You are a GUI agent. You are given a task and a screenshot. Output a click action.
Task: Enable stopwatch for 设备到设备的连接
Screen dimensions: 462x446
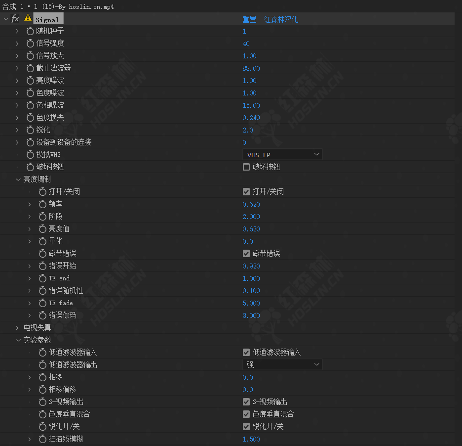click(30, 142)
